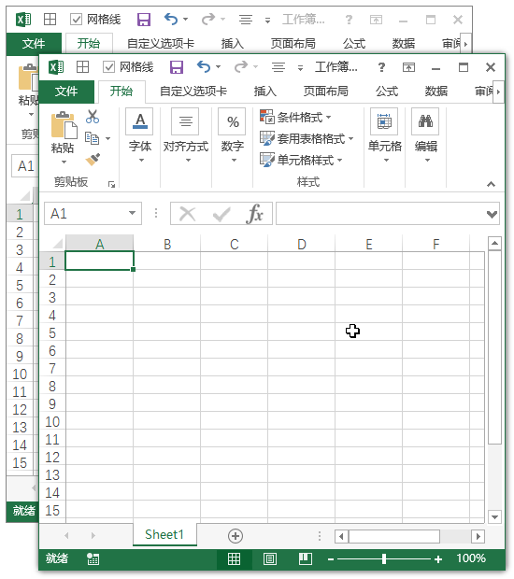Switch to Page Break Preview in status bar

[306, 559]
